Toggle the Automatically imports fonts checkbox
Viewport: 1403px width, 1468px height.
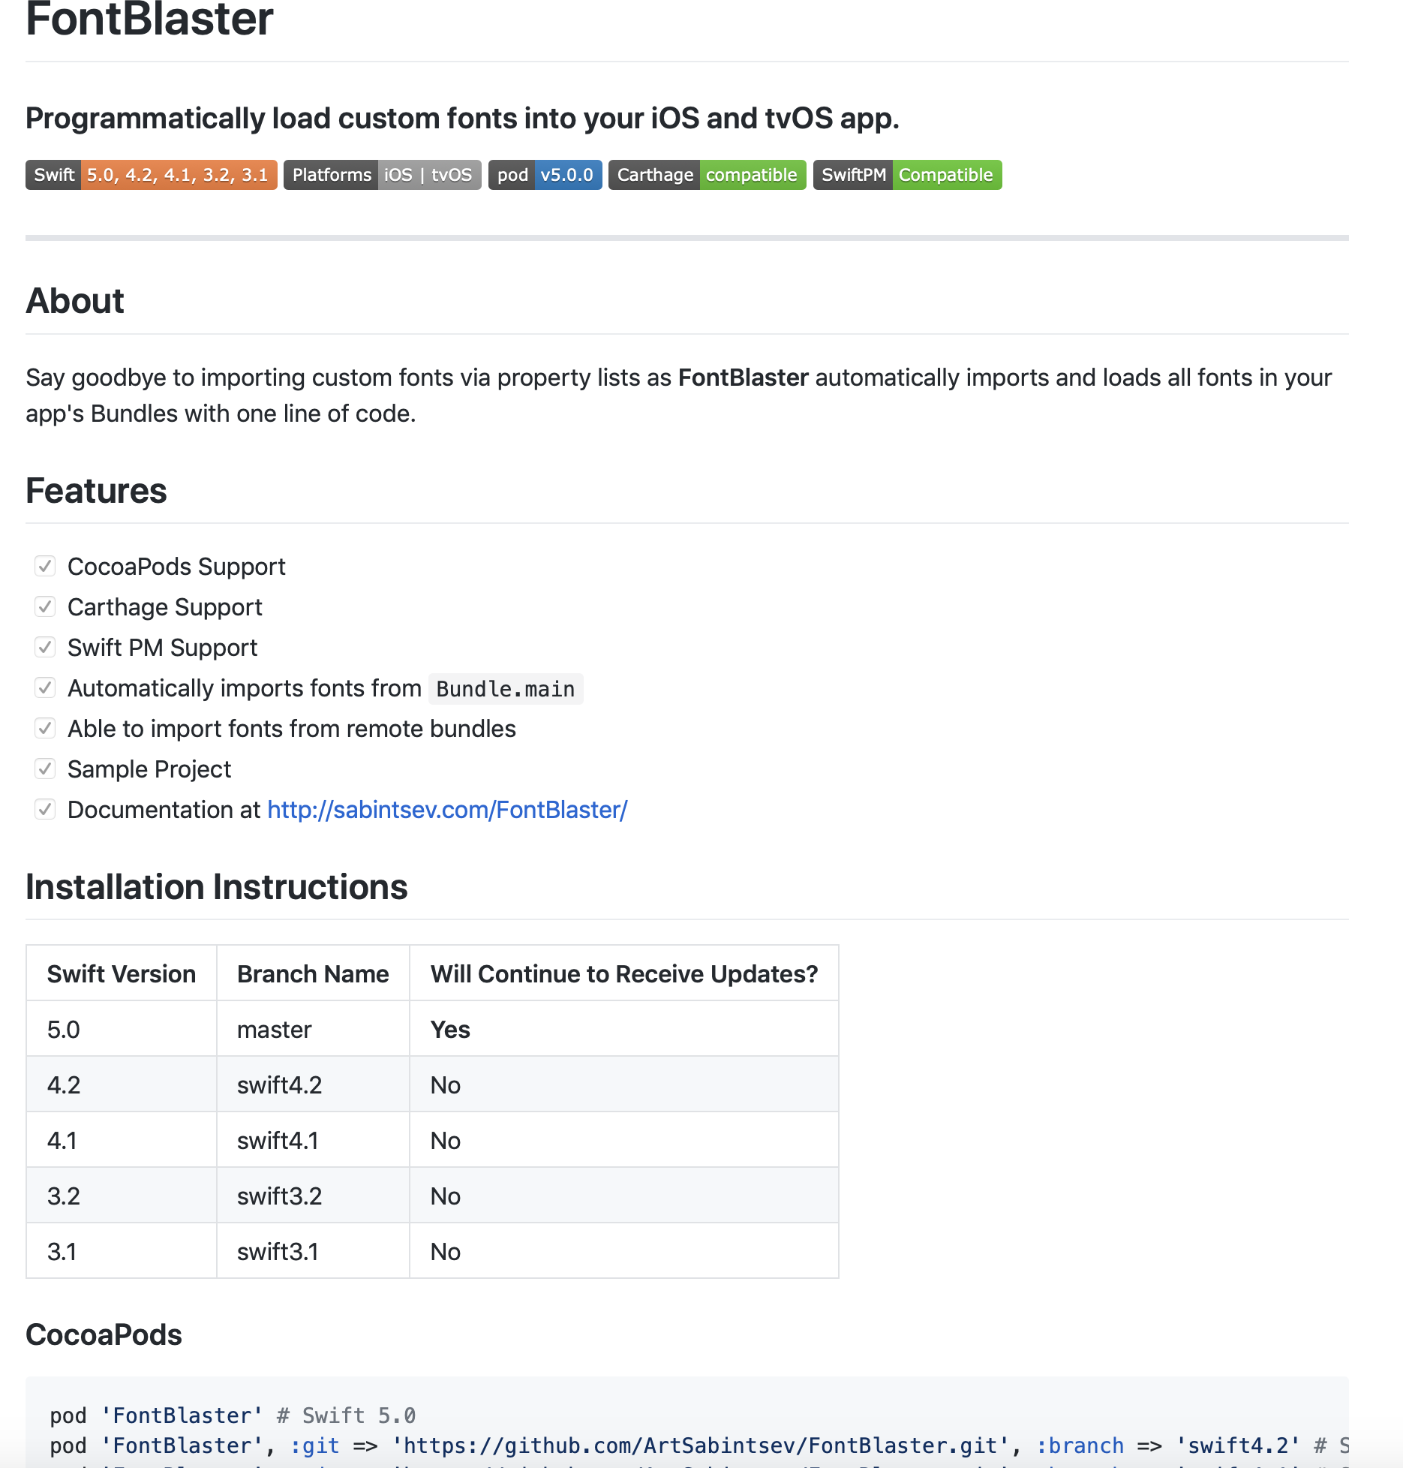[45, 687]
